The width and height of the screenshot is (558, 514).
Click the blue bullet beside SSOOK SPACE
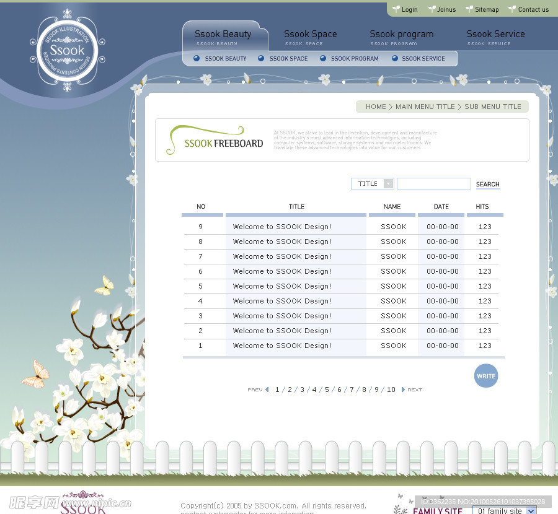pyautogui.click(x=261, y=58)
